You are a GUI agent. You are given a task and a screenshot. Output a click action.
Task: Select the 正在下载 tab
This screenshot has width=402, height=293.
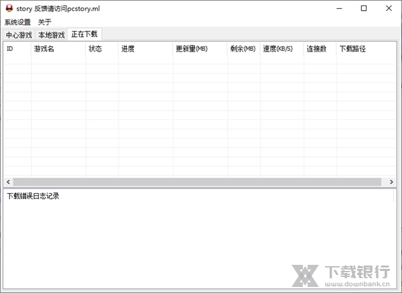84,34
